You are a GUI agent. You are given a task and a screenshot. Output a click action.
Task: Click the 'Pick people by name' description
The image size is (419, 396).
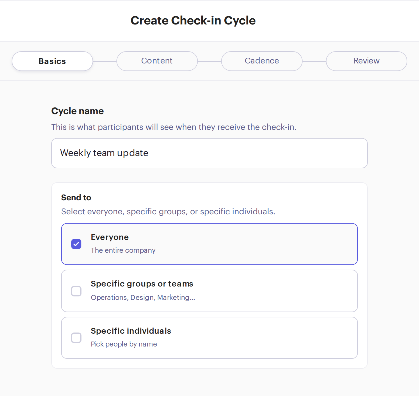click(x=124, y=344)
